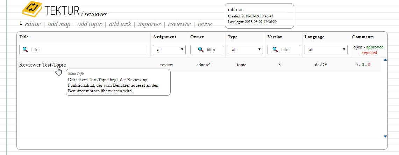Open the Reviewer Test-Topic link
The image size is (399, 155).
[x=42, y=65]
